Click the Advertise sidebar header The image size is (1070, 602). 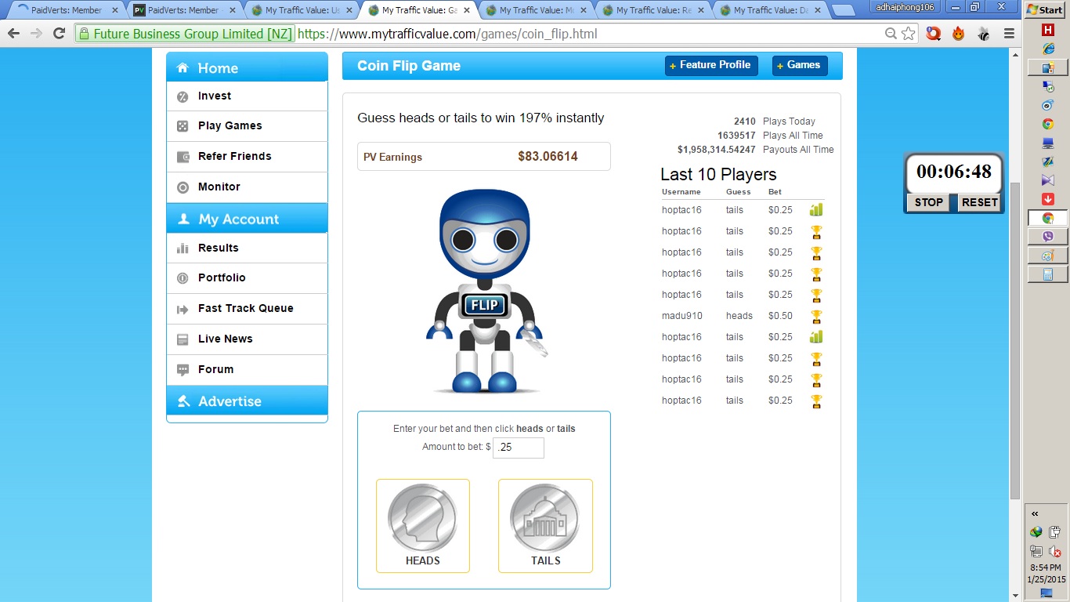(247, 401)
